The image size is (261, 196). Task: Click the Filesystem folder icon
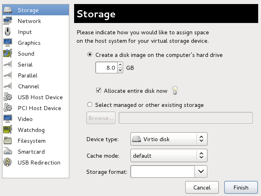pos(8,141)
